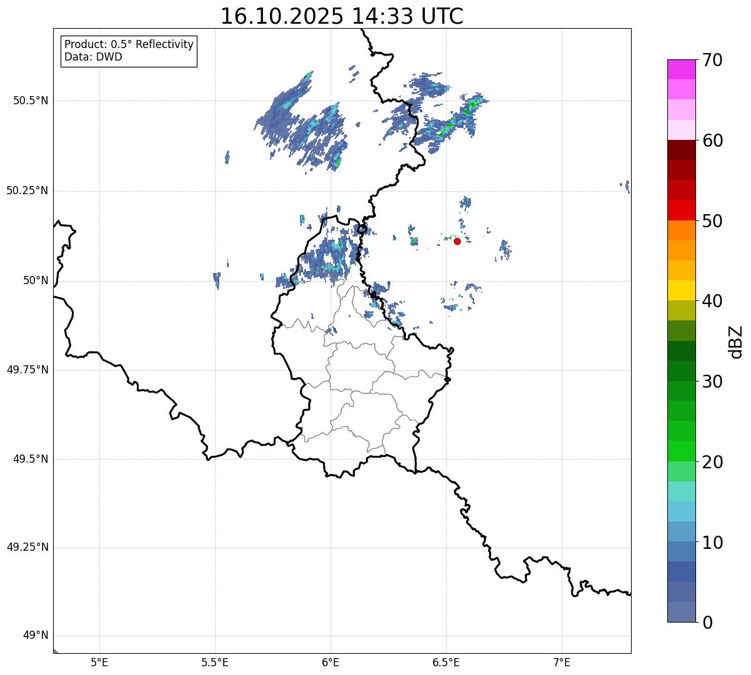
Task: Click the 6°E longitude label
Action: (331, 662)
